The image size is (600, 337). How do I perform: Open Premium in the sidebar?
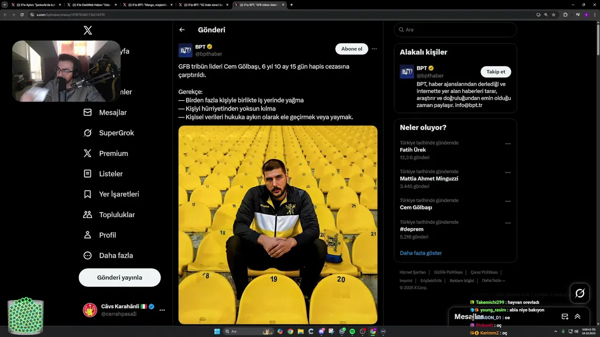click(105, 154)
